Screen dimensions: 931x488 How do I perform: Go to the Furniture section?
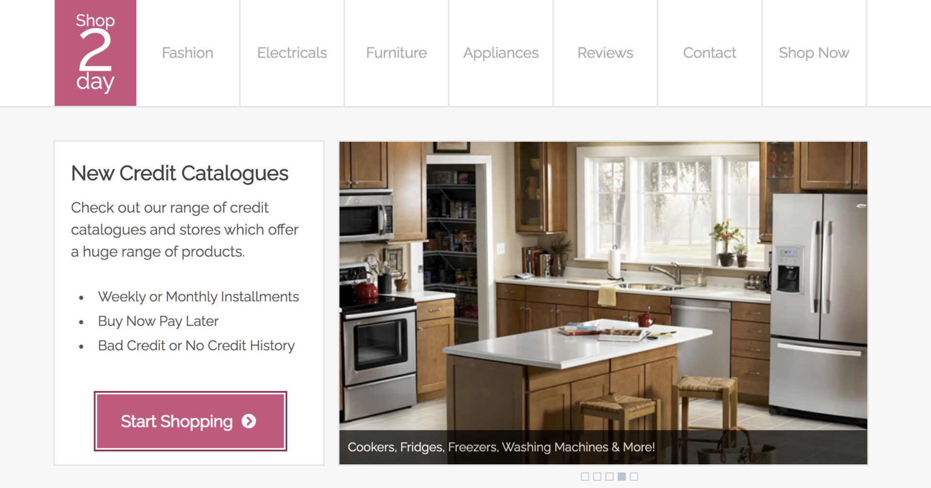pyautogui.click(x=397, y=53)
